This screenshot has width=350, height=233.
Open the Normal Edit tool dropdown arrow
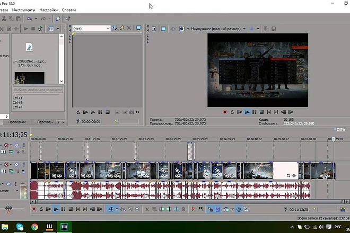pyautogui.click(x=117, y=209)
